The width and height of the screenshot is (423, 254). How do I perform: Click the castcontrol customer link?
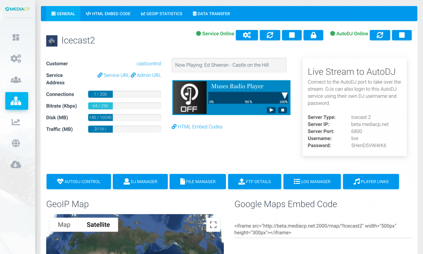pyautogui.click(x=149, y=64)
